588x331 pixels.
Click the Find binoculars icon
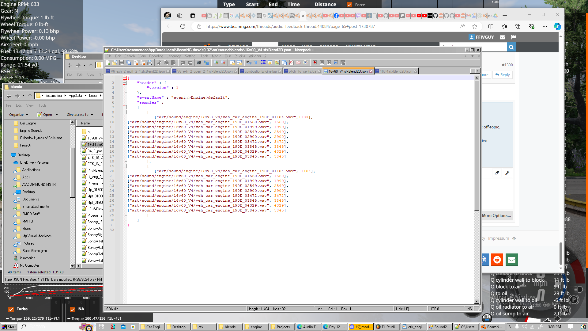tap(199, 63)
